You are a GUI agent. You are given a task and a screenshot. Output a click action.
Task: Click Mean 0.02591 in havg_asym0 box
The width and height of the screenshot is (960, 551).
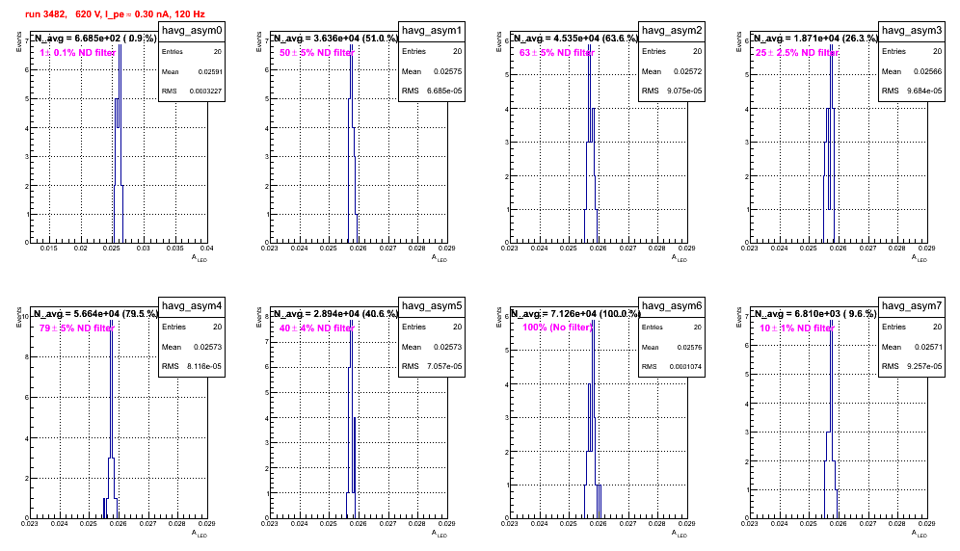pos(192,71)
